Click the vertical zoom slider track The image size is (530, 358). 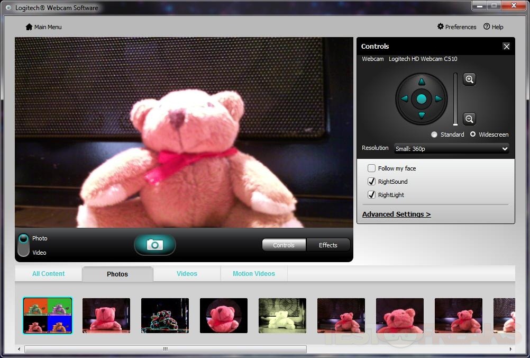(455, 99)
